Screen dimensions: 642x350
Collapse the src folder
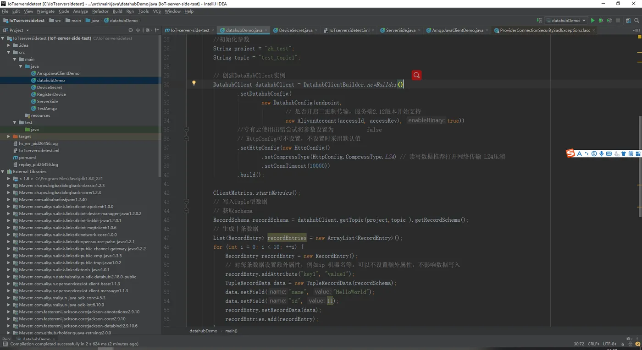[x=9, y=52]
